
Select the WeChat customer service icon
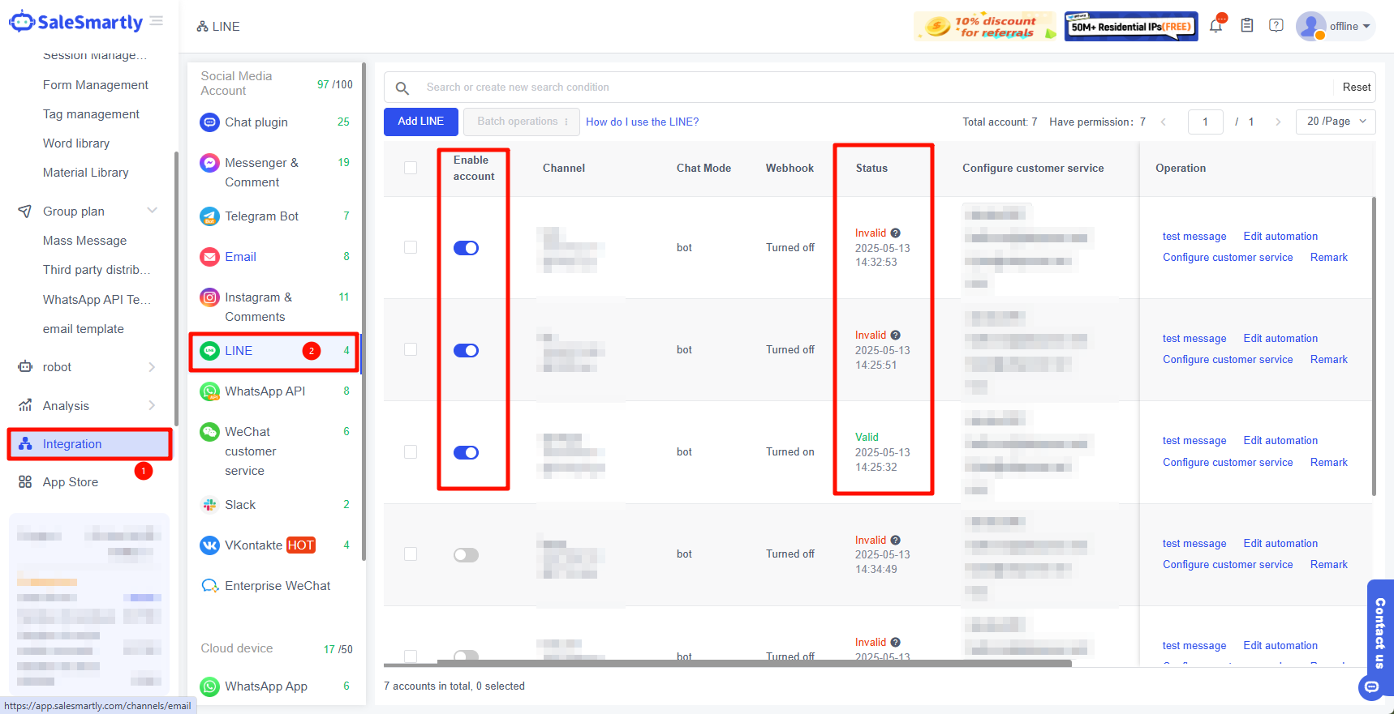(209, 432)
